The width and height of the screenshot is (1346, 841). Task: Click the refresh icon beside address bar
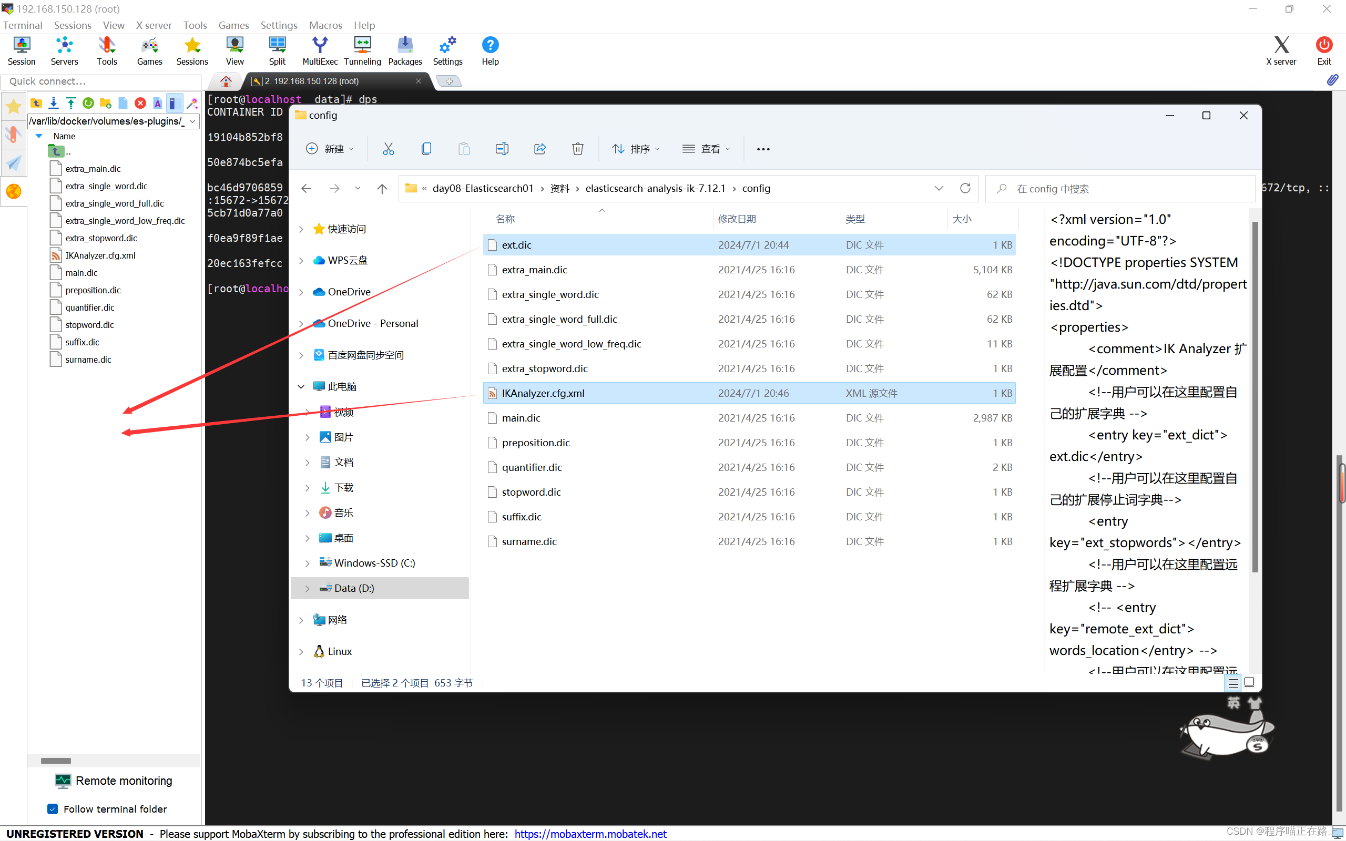[x=965, y=188]
